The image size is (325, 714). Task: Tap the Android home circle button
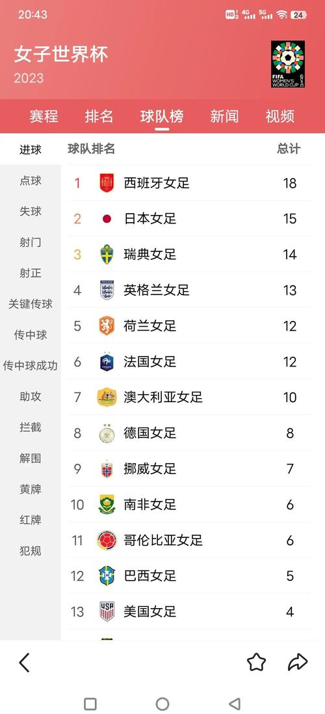click(162, 704)
